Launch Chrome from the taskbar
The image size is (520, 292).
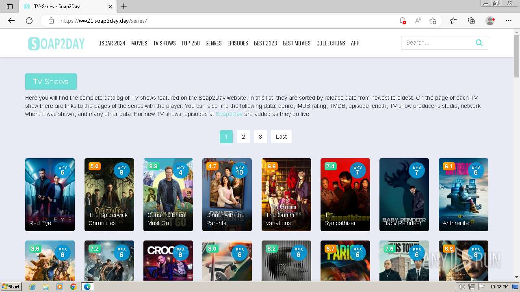pyautogui.click(x=73, y=287)
